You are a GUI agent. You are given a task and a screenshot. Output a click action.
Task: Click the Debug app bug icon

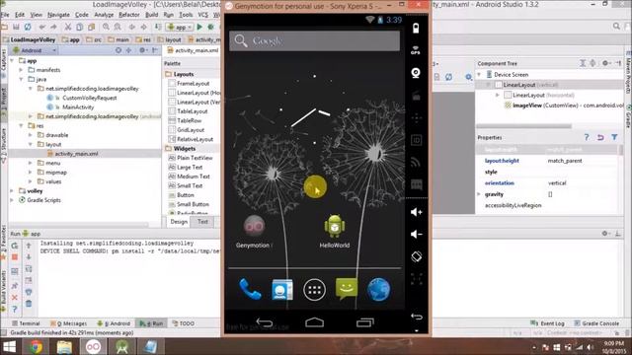click(210, 27)
